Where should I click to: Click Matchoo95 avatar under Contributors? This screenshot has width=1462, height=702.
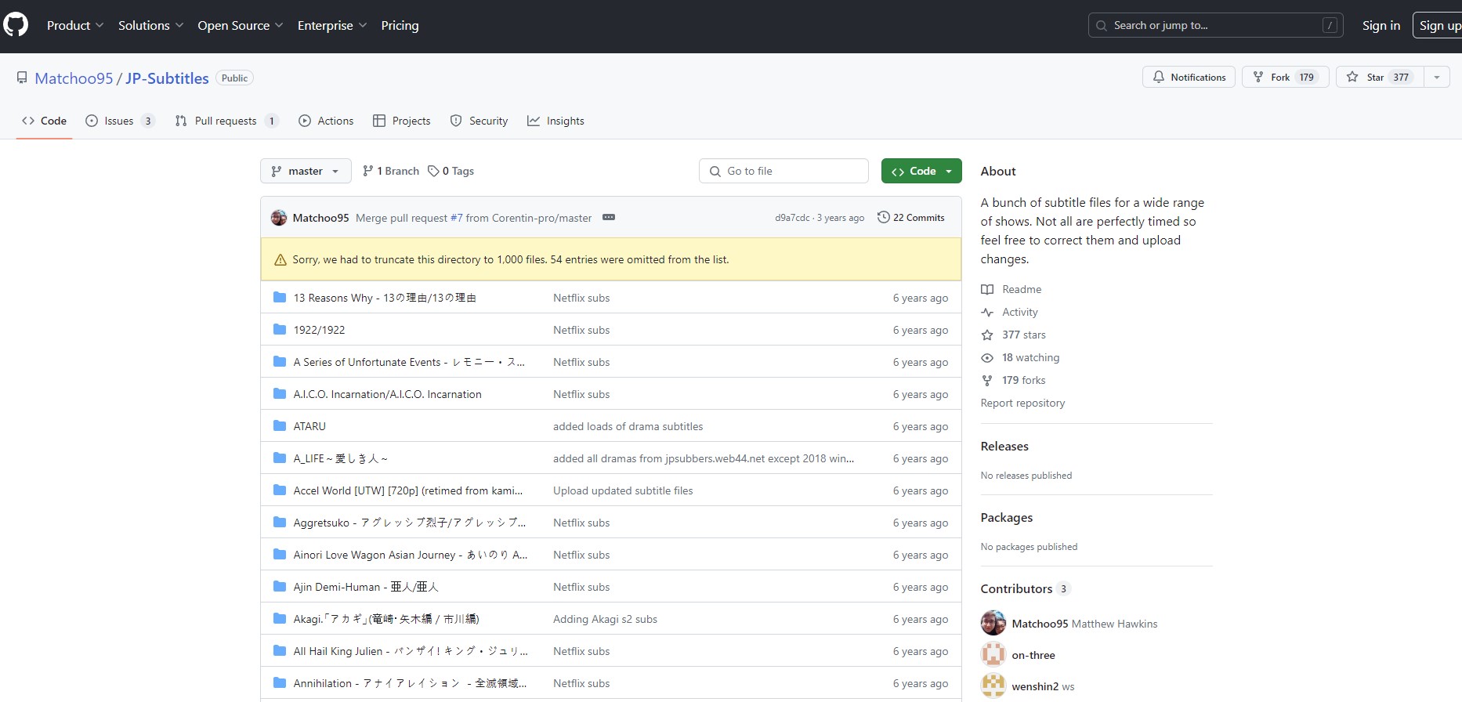pyautogui.click(x=993, y=623)
